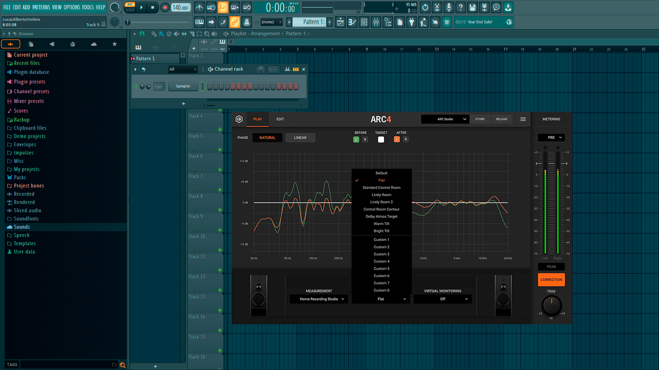Open the mixer faders icon in toolbar
The width and height of the screenshot is (659, 370).
376,22
